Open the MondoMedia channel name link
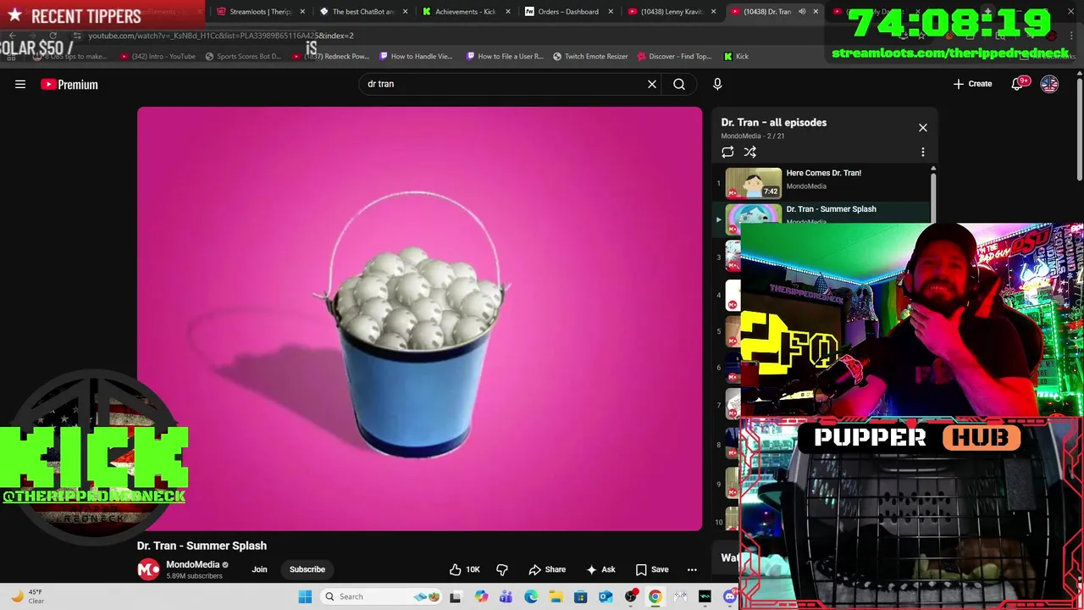The image size is (1084, 610). point(192,564)
